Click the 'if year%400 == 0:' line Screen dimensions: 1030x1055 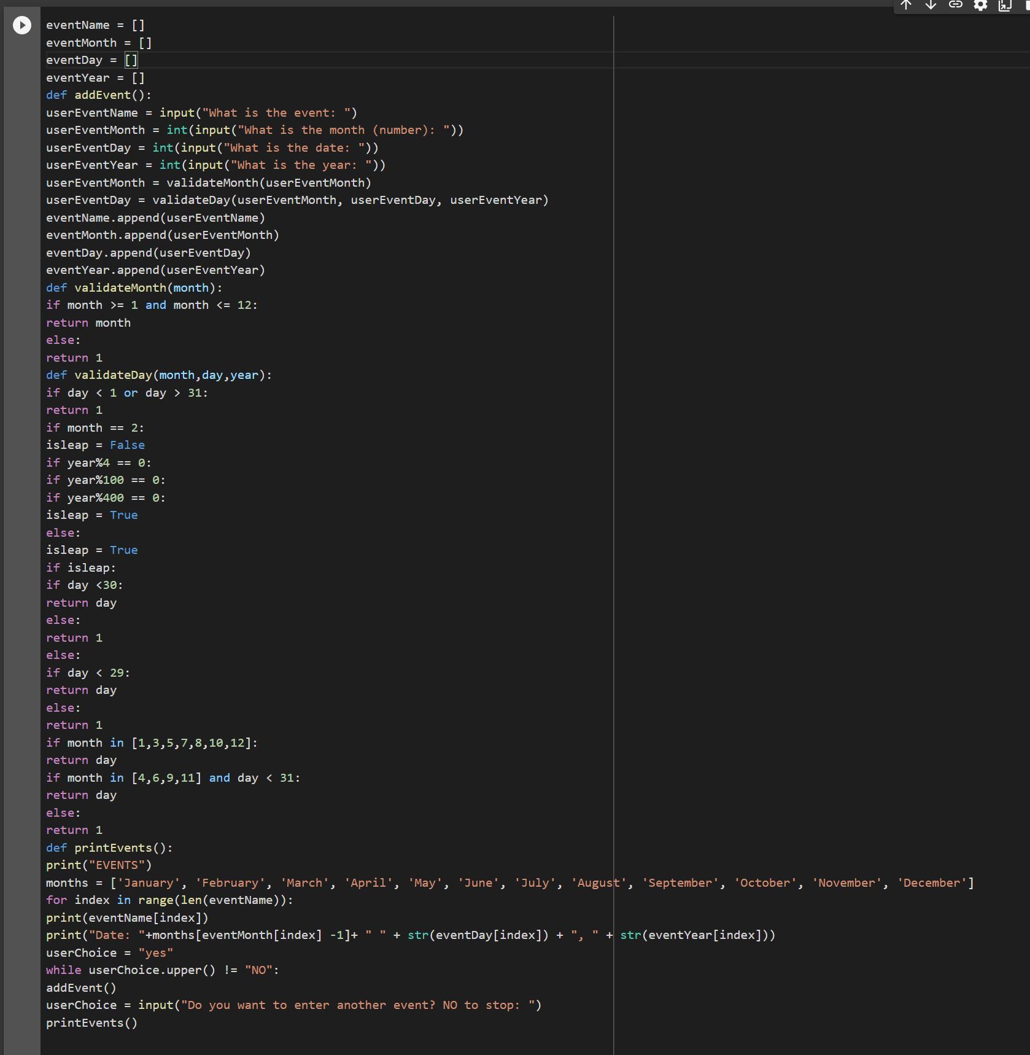106,498
